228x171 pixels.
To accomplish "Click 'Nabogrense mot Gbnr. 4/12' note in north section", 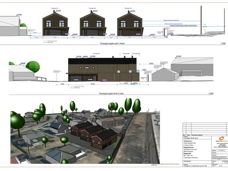I will 32,30.
